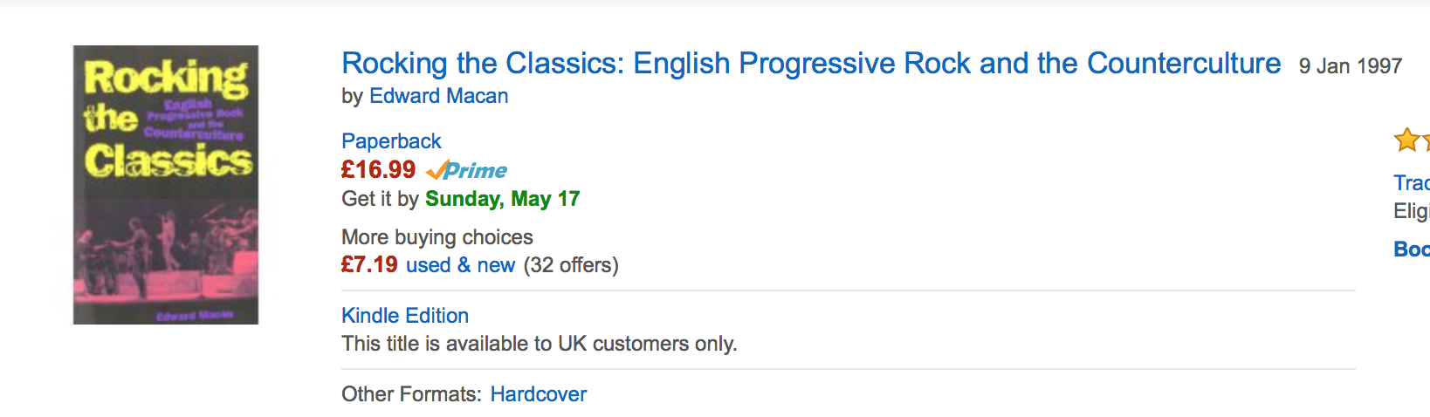Click the UK customers only notice
Image resolution: width=1430 pixels, height=417 pixels.
pos(539,344)
